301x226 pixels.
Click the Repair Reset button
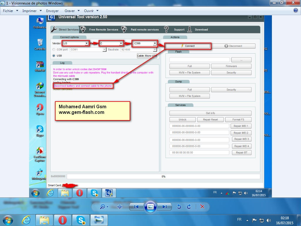210,119
